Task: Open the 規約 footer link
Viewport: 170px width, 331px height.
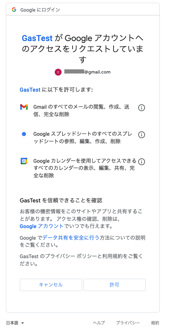Action: click(x=155, y=323)
